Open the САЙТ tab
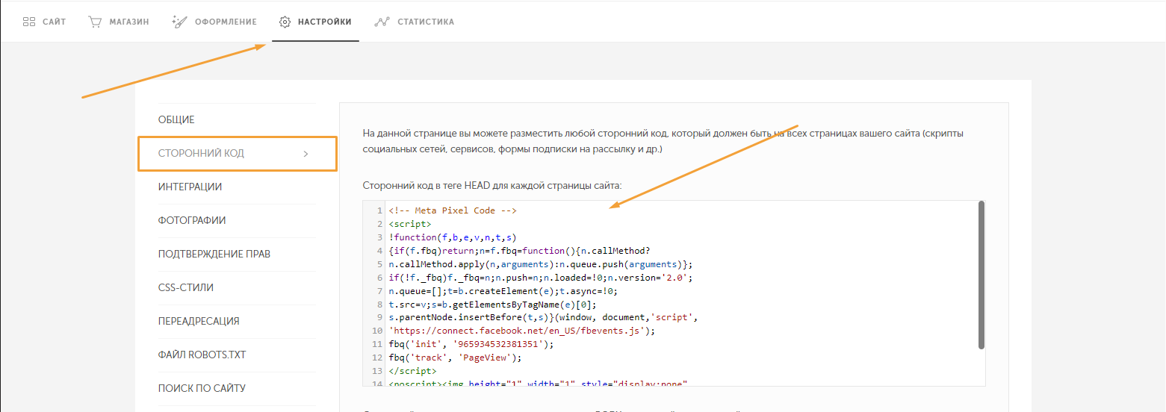 coord(44,22)
